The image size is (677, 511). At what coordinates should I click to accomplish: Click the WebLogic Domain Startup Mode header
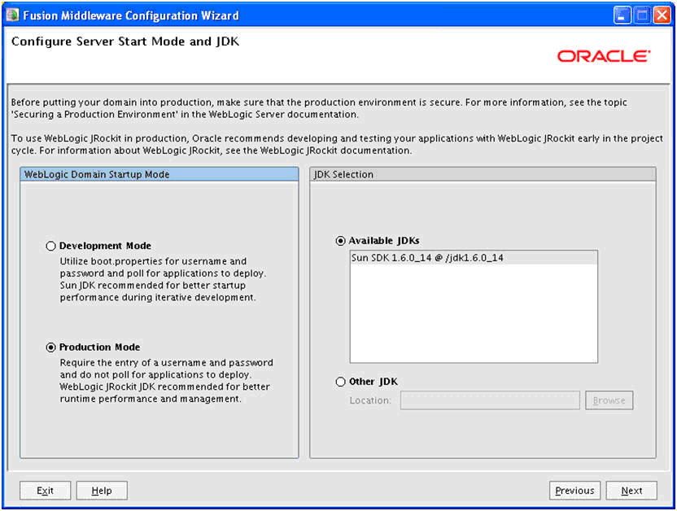(x=159, y=174)
